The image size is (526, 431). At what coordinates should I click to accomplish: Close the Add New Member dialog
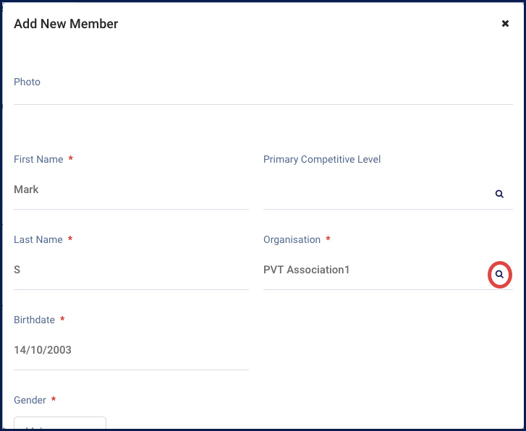(x=505, y=24)
